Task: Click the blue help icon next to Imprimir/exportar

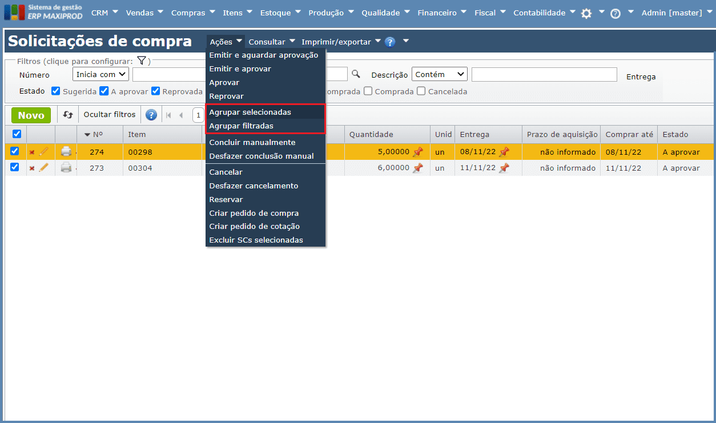Action: tap(390, 42)
